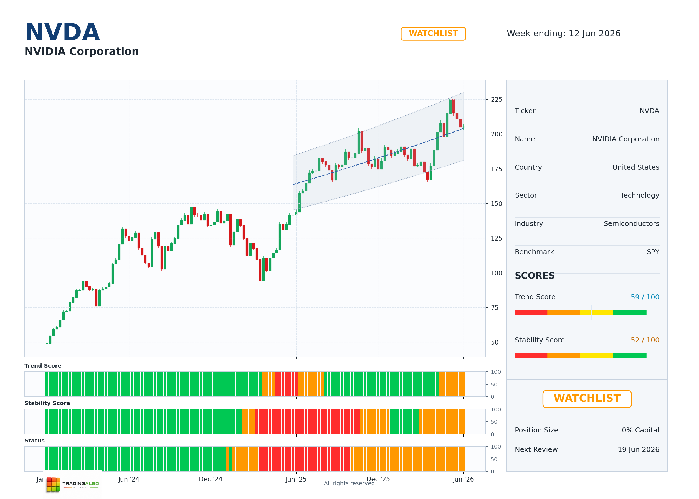Click the Status strip chart label
The image size is (699, 499).
tap(34, 441)
